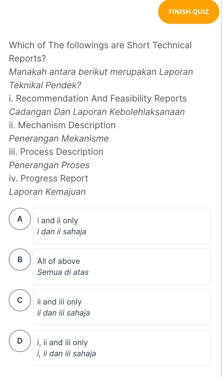Viewport: 222px width, 377px height.
Task: Choose 'i and ii only' answer card
Action: [x=121, y=226]
